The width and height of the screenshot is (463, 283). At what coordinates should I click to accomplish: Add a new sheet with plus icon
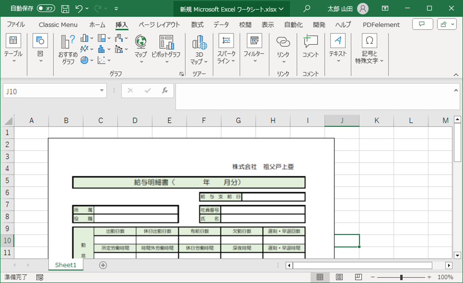tap(103, 265)
